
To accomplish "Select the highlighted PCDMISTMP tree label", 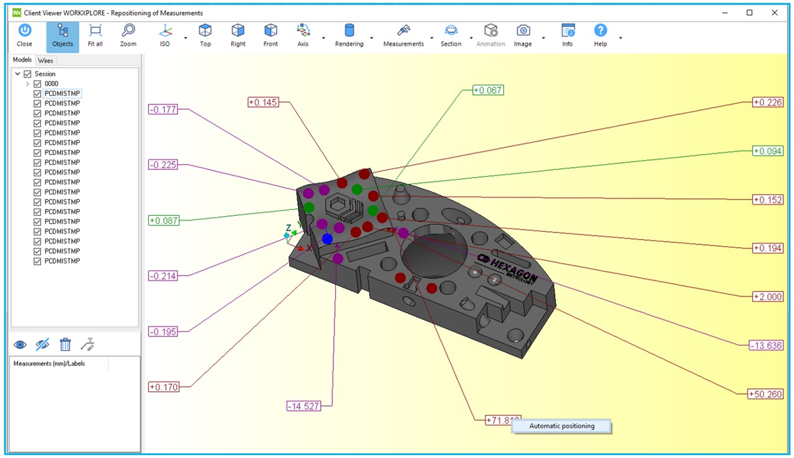I will [63, 94].
